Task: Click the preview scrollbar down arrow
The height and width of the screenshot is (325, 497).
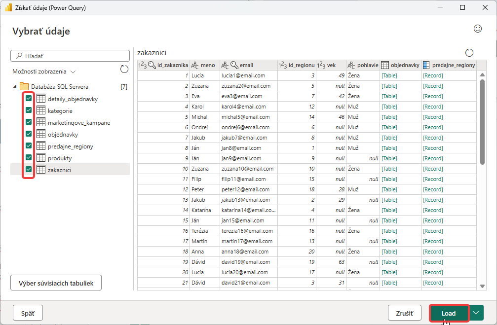Action: 482,286
